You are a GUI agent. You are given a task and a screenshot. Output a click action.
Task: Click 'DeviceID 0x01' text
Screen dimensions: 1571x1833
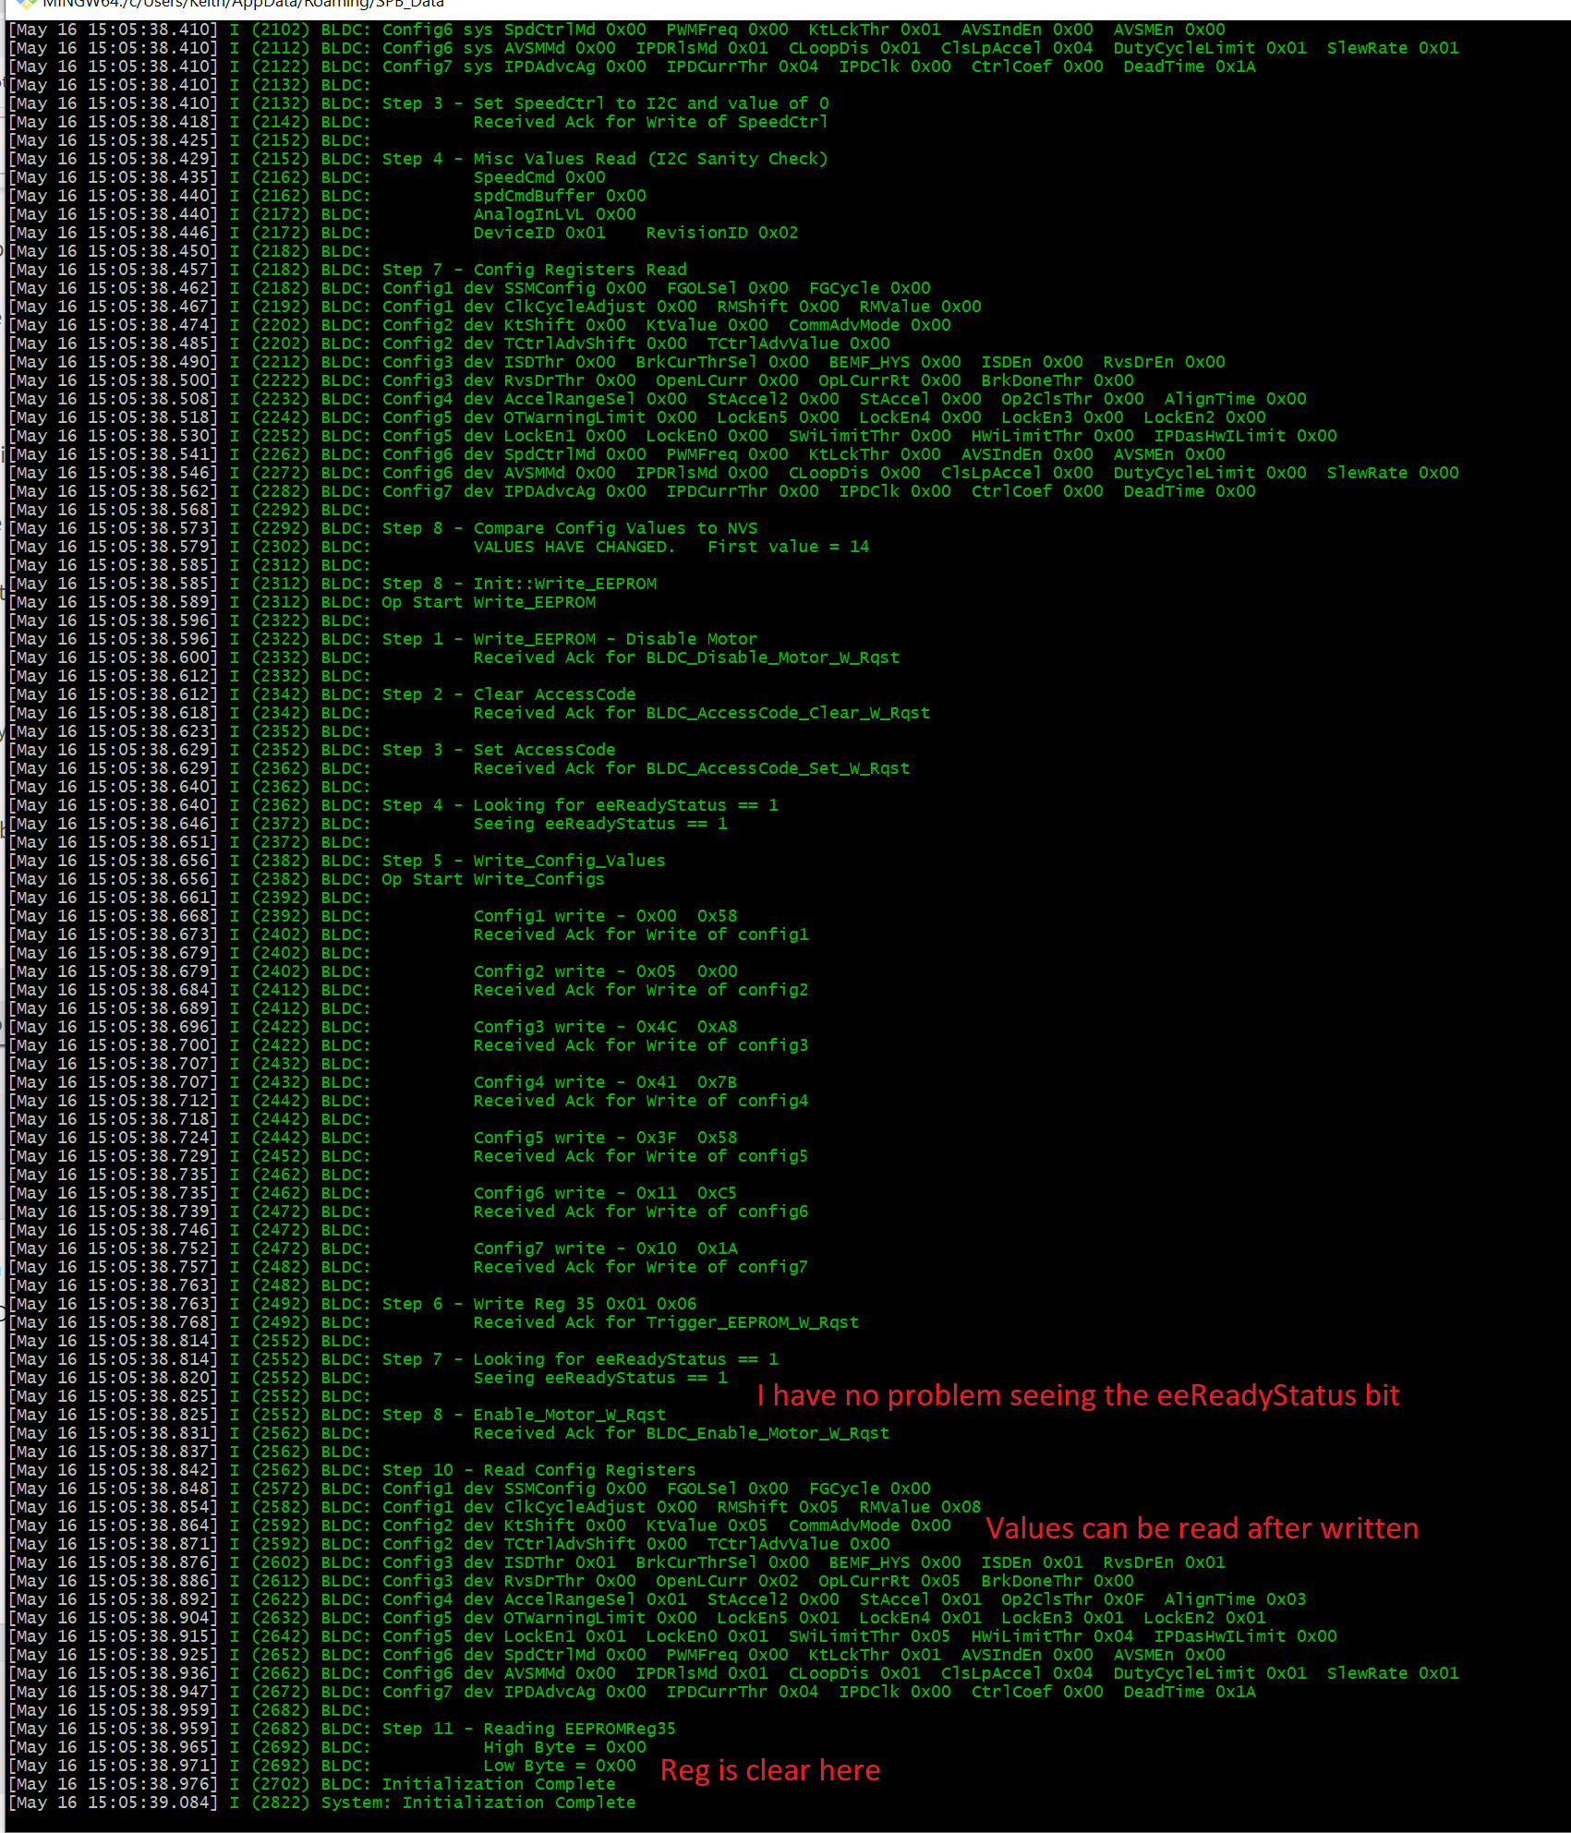pos(539,233)
